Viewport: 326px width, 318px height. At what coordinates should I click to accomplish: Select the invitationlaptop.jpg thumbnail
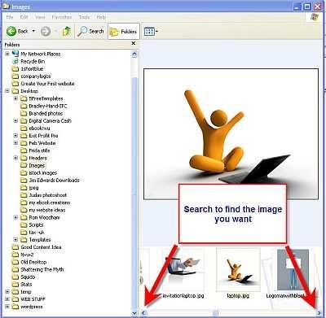tap(183, 270)
